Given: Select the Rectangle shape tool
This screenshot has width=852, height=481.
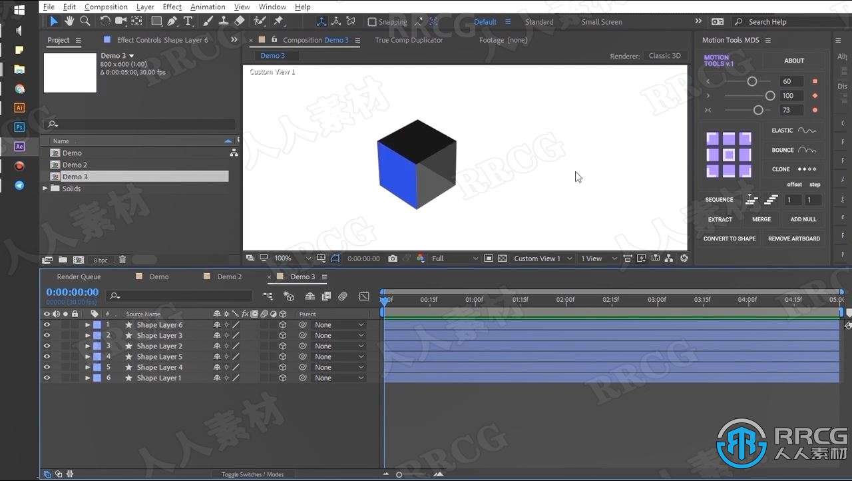Looking at the screenshot, I should click(x=156, y=21).
